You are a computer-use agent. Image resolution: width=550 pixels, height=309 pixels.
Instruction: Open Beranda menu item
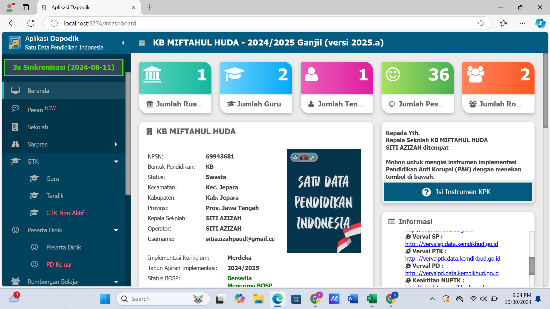point(64,91)
